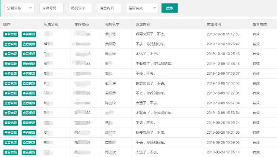Click 查看音频 for the 17:27:01 row
Image resolution: width=277 pixels, height=157 pixels.
(x=10, y=93)
